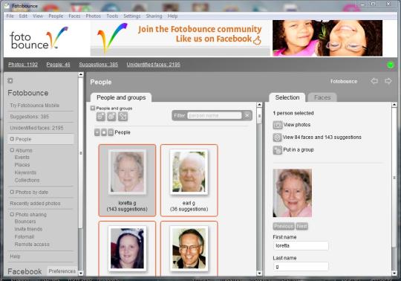The height and width of the screenshot is (281, 401).
Task: Open the Photos: 1192 link
Action: click(x=23, y=65)
